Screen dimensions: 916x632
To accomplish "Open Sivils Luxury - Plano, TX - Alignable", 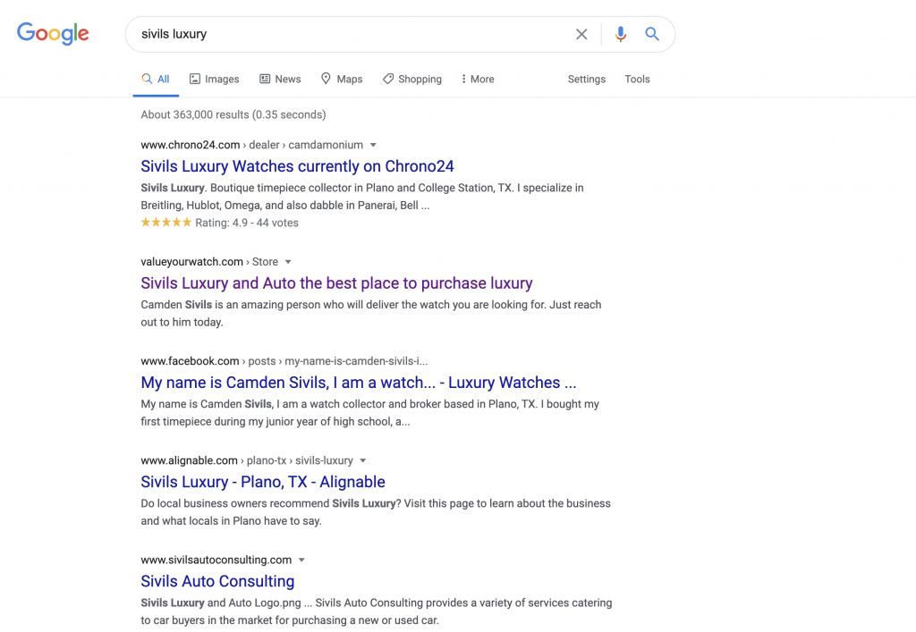I will point(263,482).
